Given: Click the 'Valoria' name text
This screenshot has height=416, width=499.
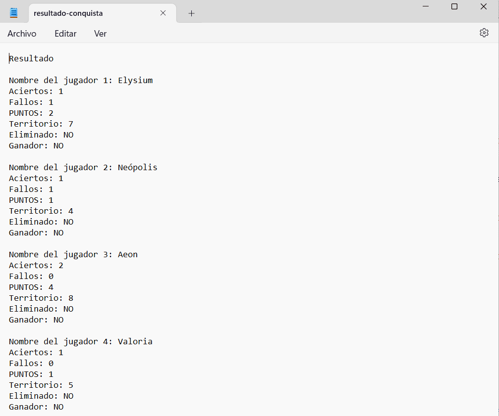Looking at the screenshot, I should coord(135,341).
